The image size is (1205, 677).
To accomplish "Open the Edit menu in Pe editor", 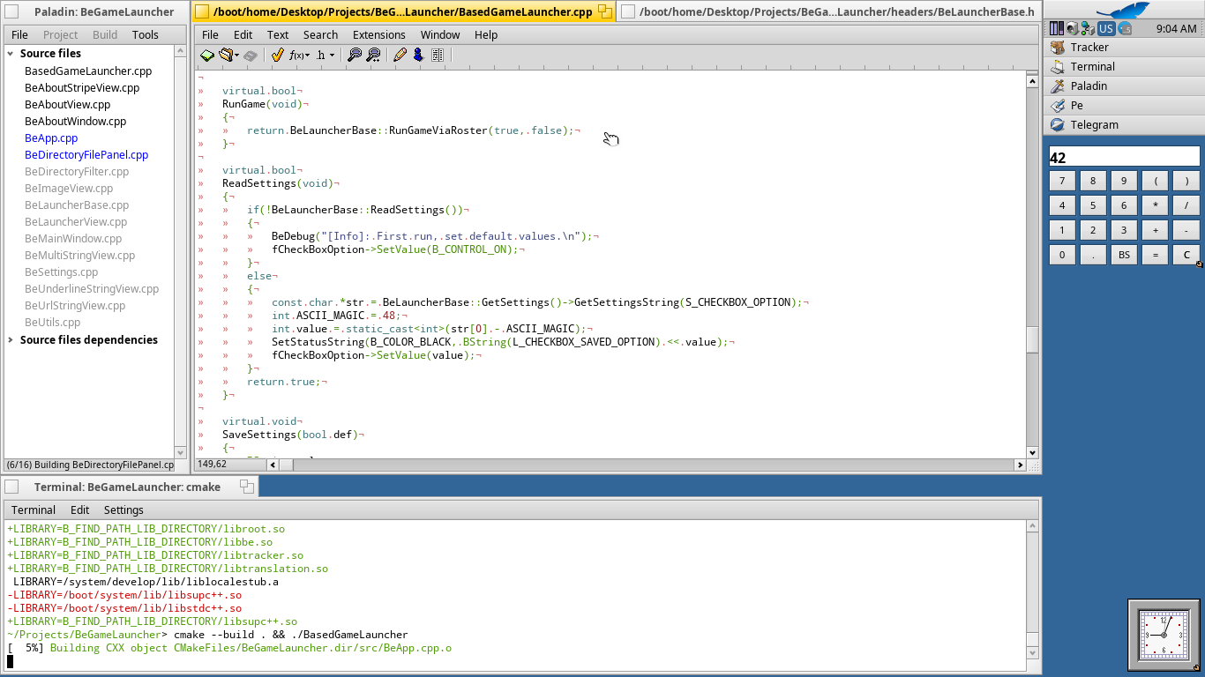I will 243,35.
